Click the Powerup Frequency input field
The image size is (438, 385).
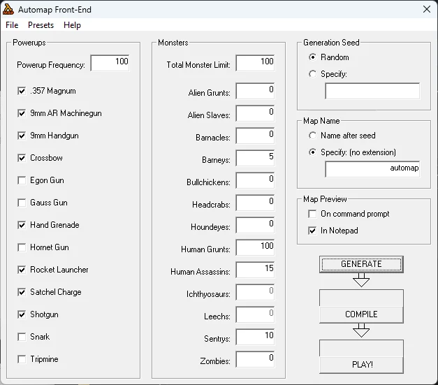point(110,63)
